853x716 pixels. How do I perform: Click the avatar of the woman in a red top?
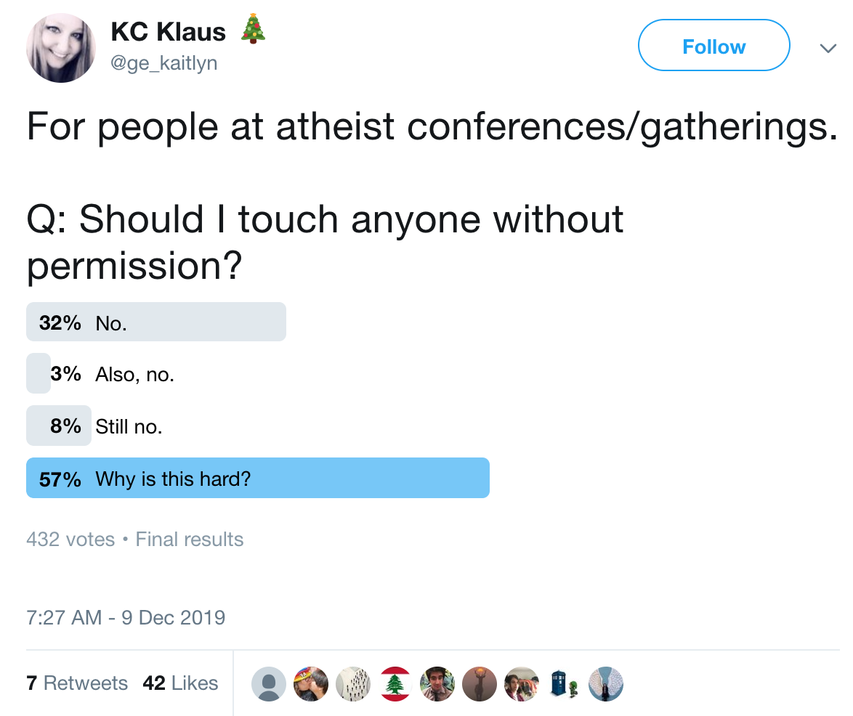(x=522, y=683)
